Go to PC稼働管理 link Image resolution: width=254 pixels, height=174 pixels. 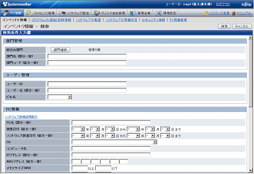(x=178, y=20)
